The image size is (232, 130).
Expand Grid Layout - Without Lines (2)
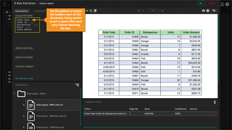pyautogui.click(x=24, y=116)
